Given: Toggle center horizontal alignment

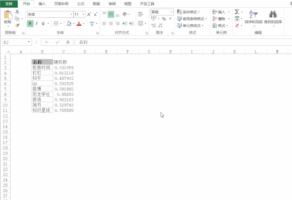Looking at the screenshot, I should coord(111,23).
